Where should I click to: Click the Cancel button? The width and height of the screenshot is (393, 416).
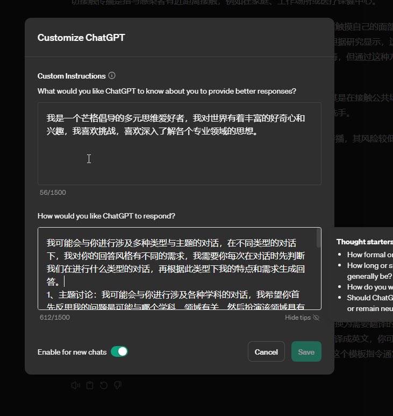point(266,351)
